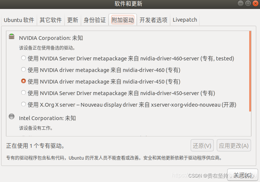Go to the 身份验证 tab
The width and height of the screenshot is (260, 182).
coord(95,20)
